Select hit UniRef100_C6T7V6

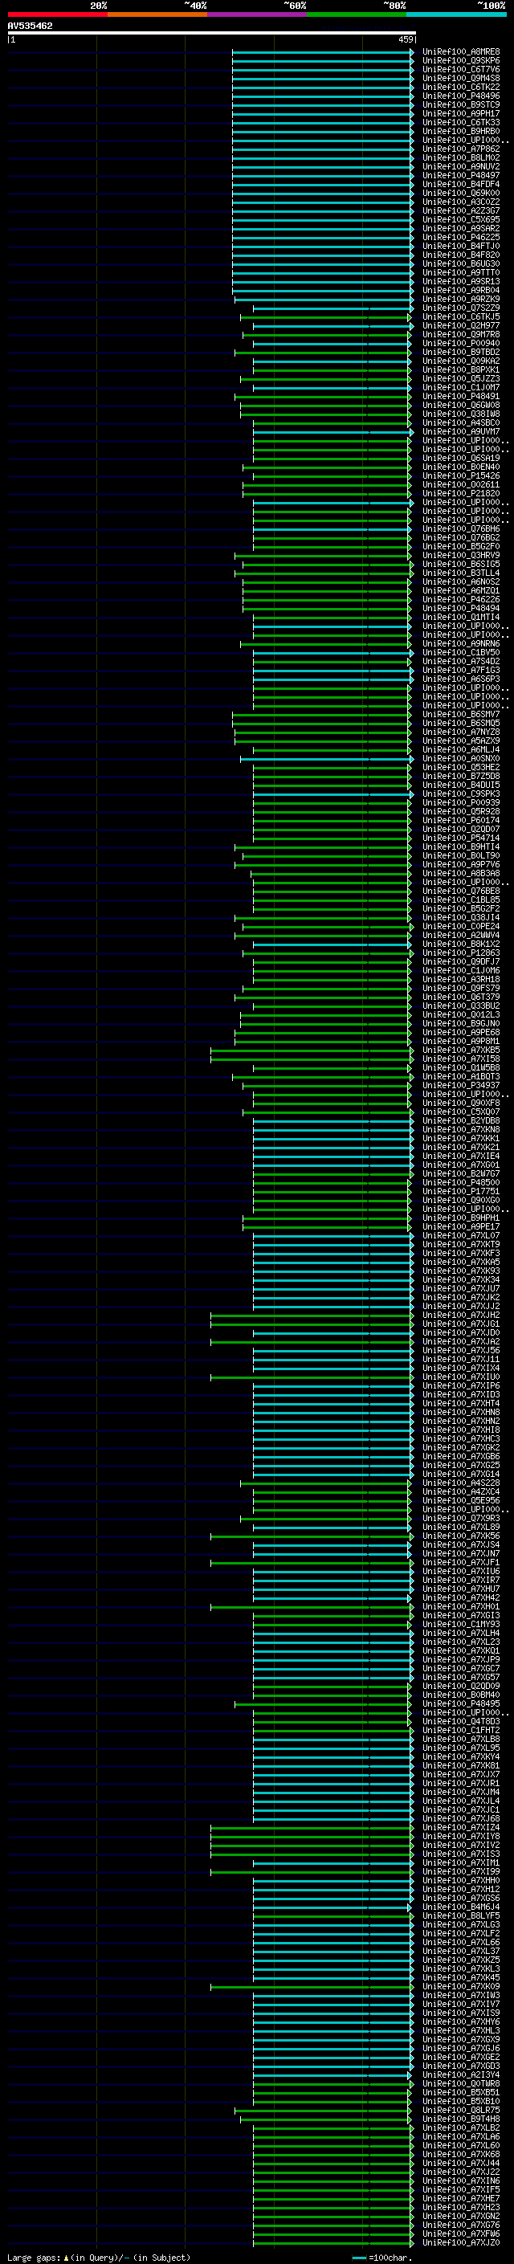(461, 69)
